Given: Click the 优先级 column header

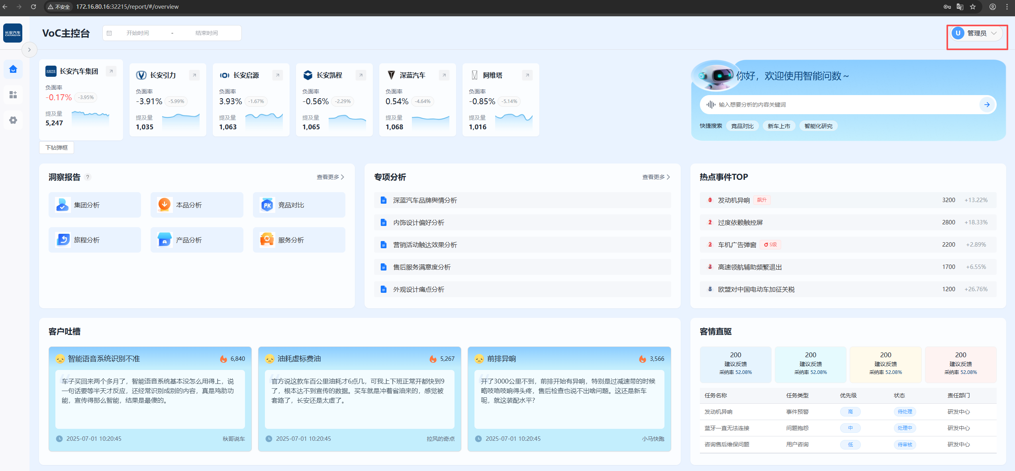Looking at the screenshot, I should click(x=848, y=395).
